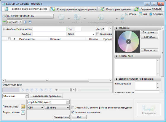Click the playback position seek bar
Viewport: 166px width, 122px height.
pos(95,90)
